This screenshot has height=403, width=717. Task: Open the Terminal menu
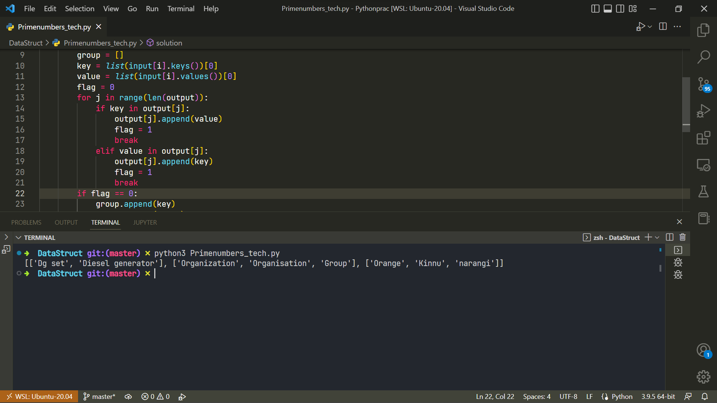[181, 9]
